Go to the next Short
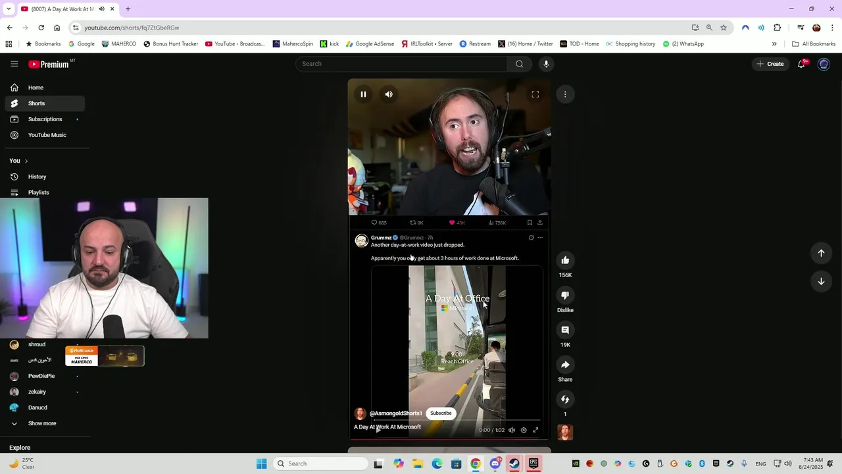Viewport: 842px width, 474px height. 821,281
